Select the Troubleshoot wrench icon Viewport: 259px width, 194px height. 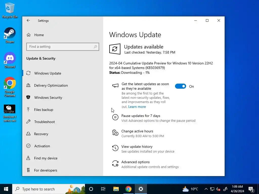(x=28, y=122)
